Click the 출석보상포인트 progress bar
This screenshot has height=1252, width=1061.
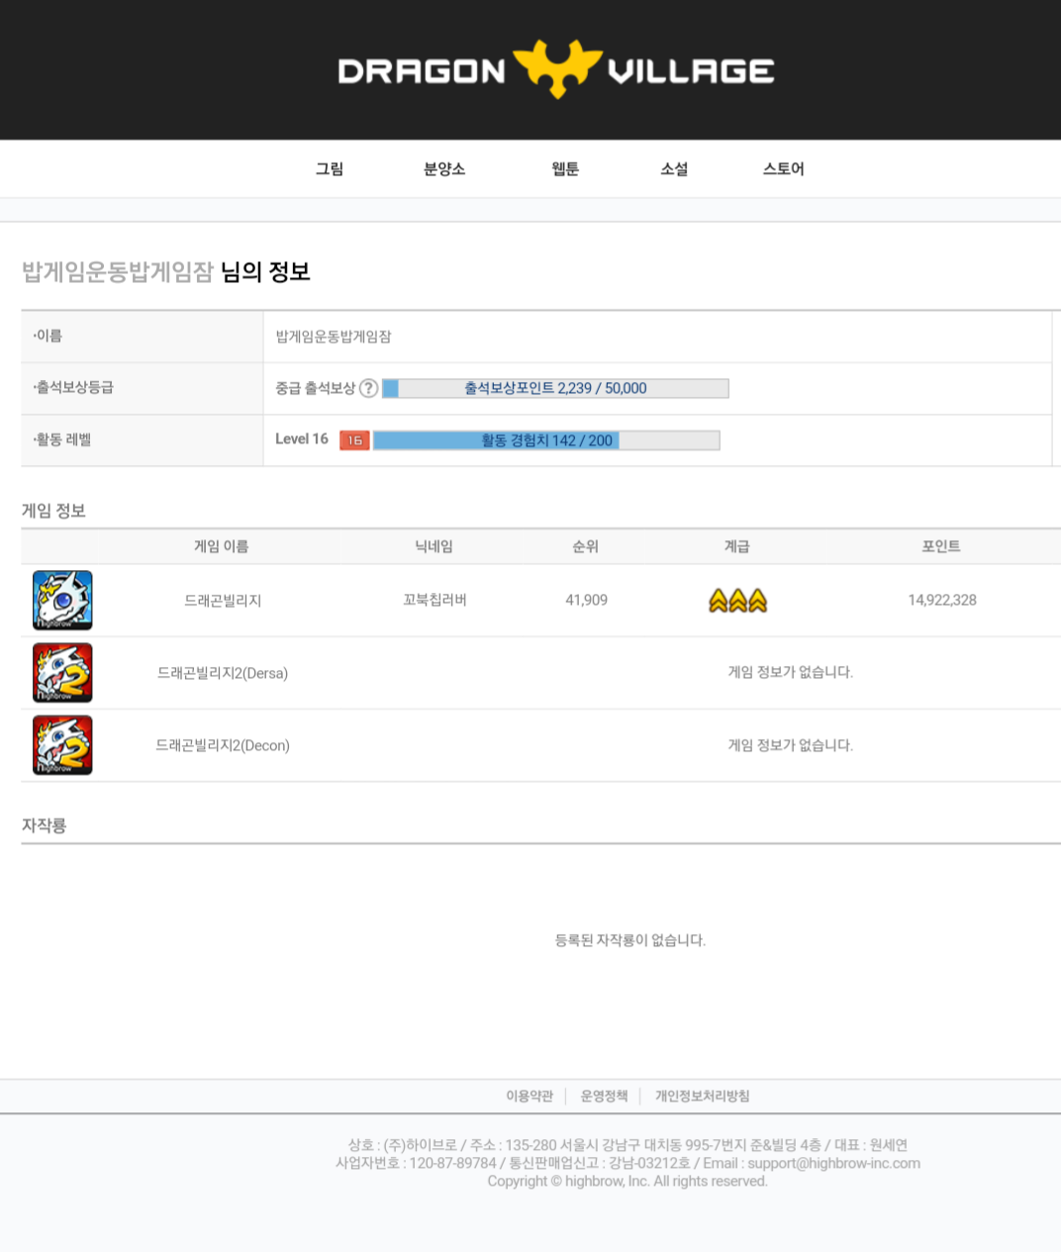pos(555,388)
